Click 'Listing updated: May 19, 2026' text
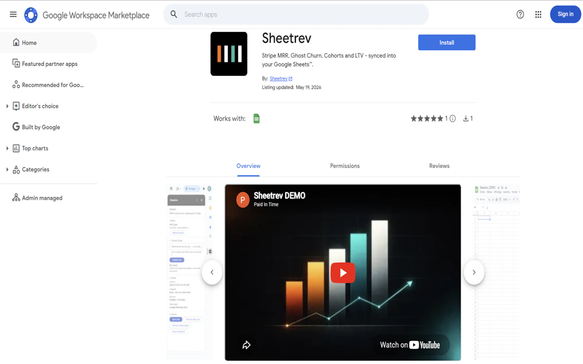 tap(291, 87)
